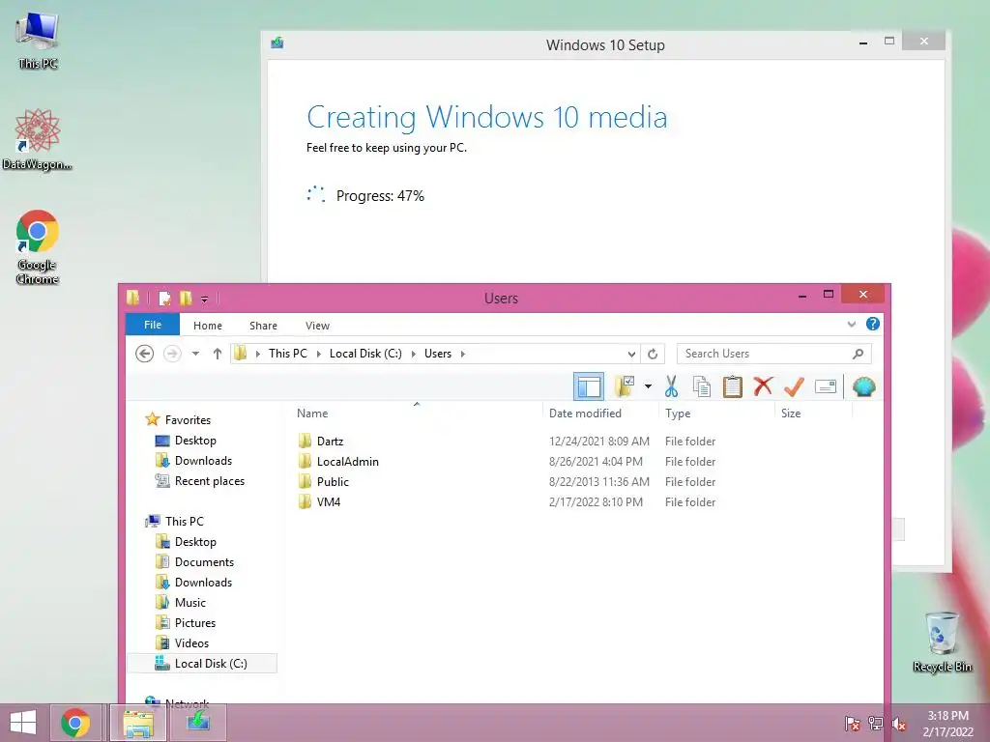This screenshot has height=742, width=990.
Task: Expand the address bar history dropdown
Action: click(631, 354)
